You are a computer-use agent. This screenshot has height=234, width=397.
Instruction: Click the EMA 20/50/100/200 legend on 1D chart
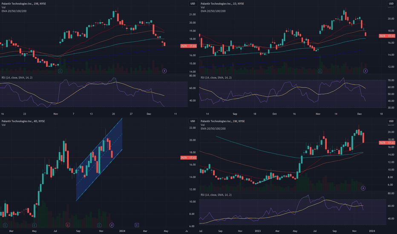point(213,11)
